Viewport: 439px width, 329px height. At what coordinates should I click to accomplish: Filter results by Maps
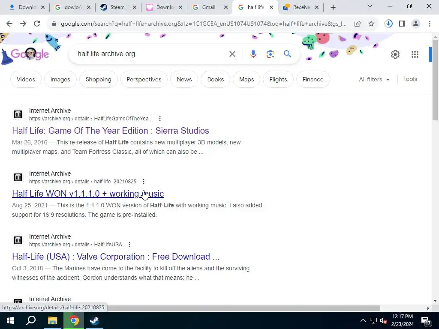[x=247, y=79]
